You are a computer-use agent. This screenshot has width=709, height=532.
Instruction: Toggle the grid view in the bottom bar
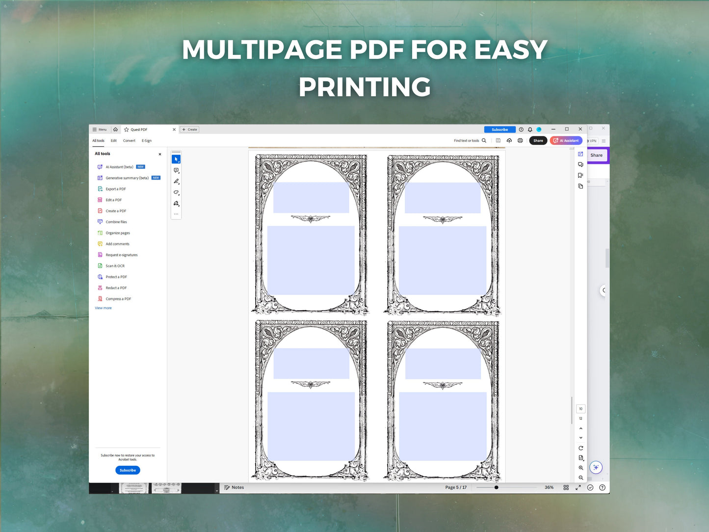click(566, 487)
